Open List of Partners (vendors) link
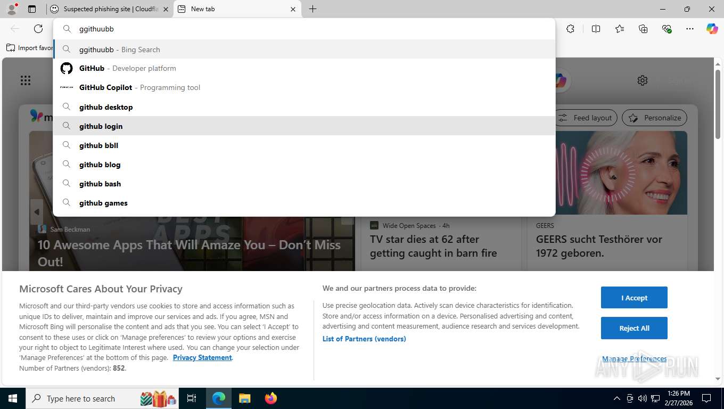Viewport: 724px width, 409px height. click(x=364, y=339)
